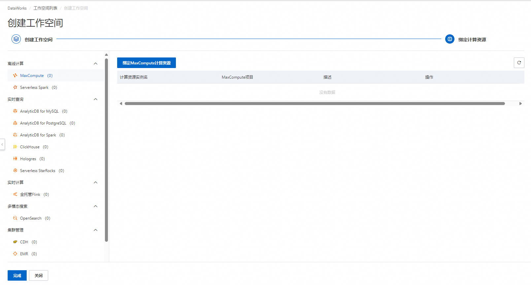Click the CDH icon
This screenshot has width=531, height=285.
coord(15,242)
